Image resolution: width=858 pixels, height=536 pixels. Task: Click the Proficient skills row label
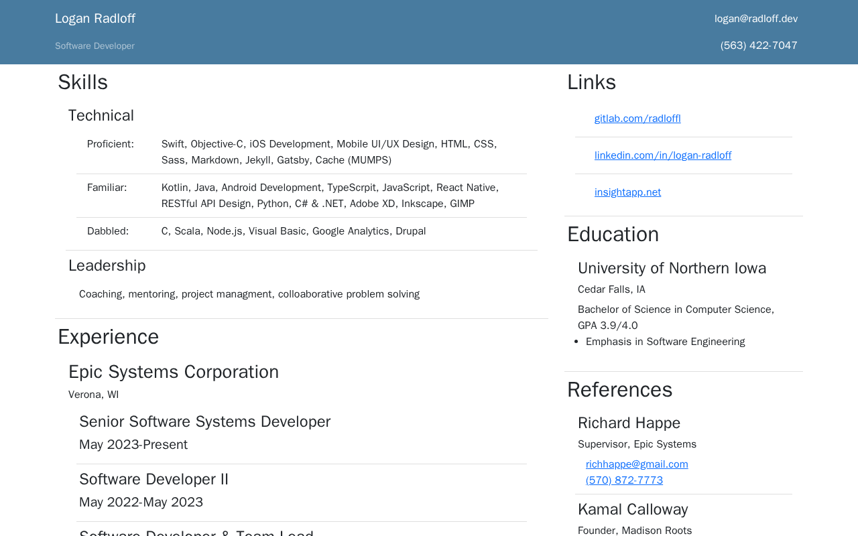[111, 144]
